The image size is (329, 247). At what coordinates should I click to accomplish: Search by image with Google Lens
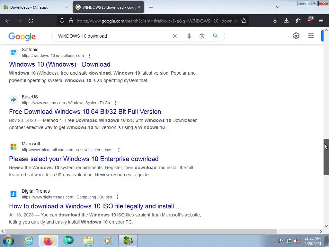(202, 36)
